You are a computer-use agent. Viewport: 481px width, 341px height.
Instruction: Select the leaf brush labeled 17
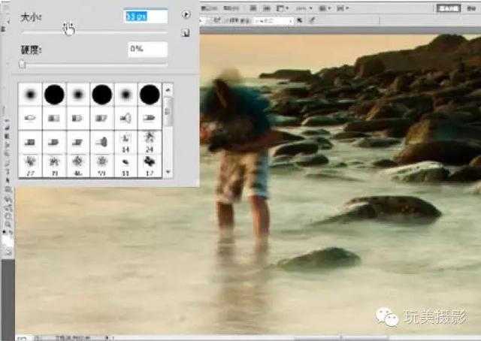(x=150, y=163)
